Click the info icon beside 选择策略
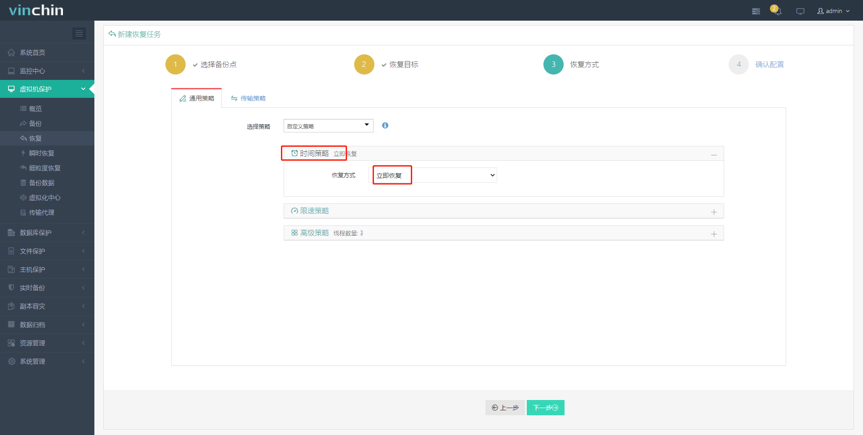The image size is (863, 435). tap(385, 125)
